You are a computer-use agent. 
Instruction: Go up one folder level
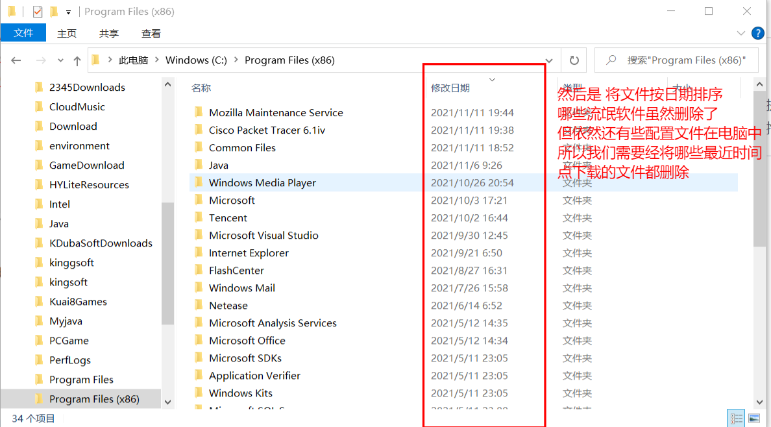point(77,60)
